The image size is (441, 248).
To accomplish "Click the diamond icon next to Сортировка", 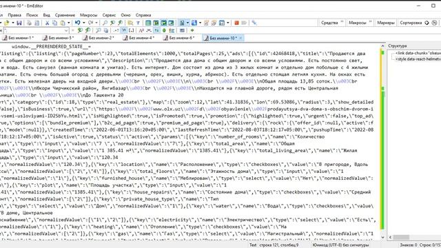I will click(427, 23).
